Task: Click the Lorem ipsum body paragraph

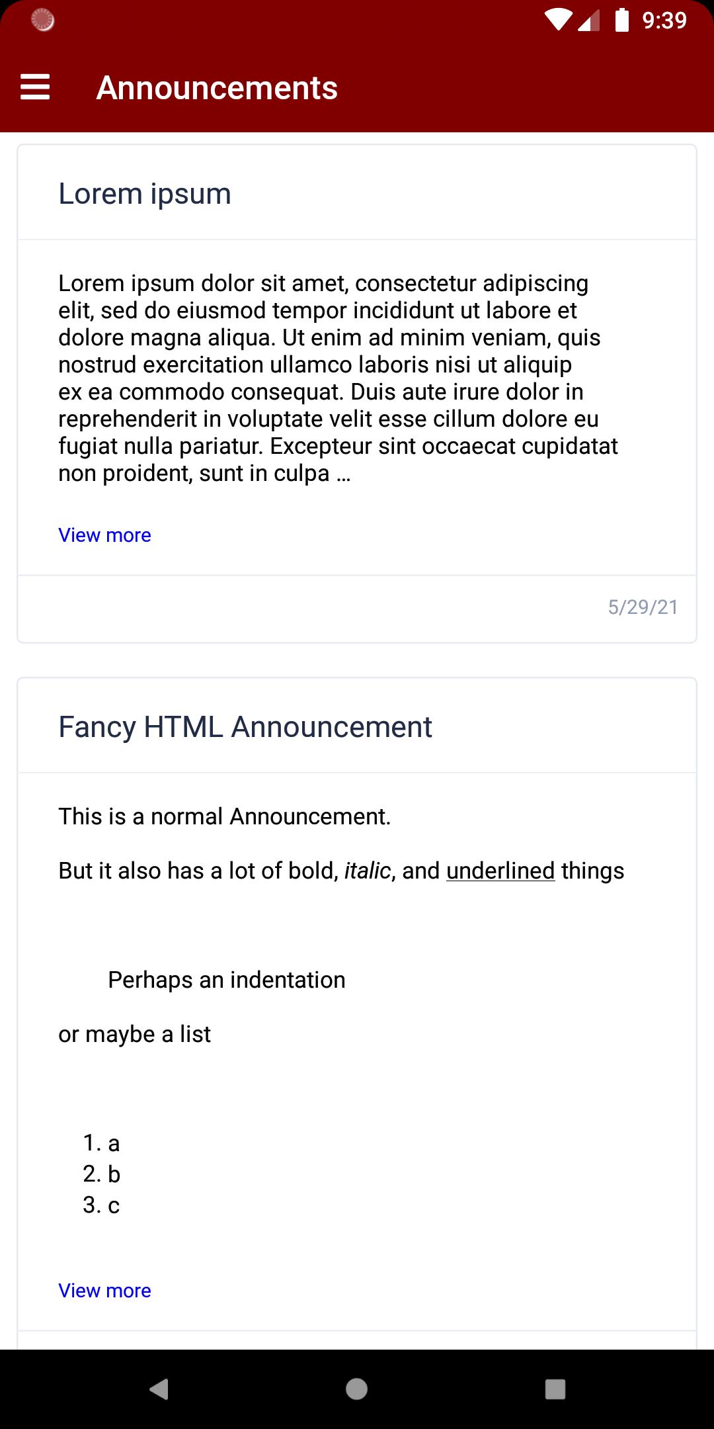Action: (x=338, y=378)
